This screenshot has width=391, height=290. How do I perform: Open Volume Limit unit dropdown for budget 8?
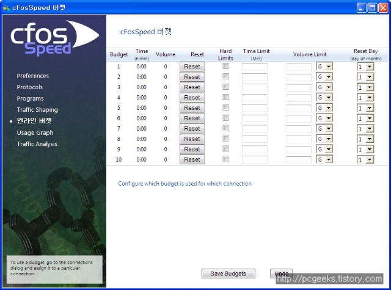[x=324, y=139]
